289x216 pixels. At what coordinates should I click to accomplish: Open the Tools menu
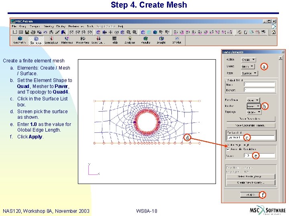tap(90, 26)
